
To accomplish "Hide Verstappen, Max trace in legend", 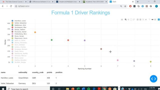I will [x=19, y=27].
